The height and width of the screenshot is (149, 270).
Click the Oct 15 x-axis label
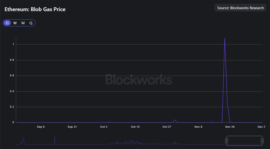[x=135, y=127]
